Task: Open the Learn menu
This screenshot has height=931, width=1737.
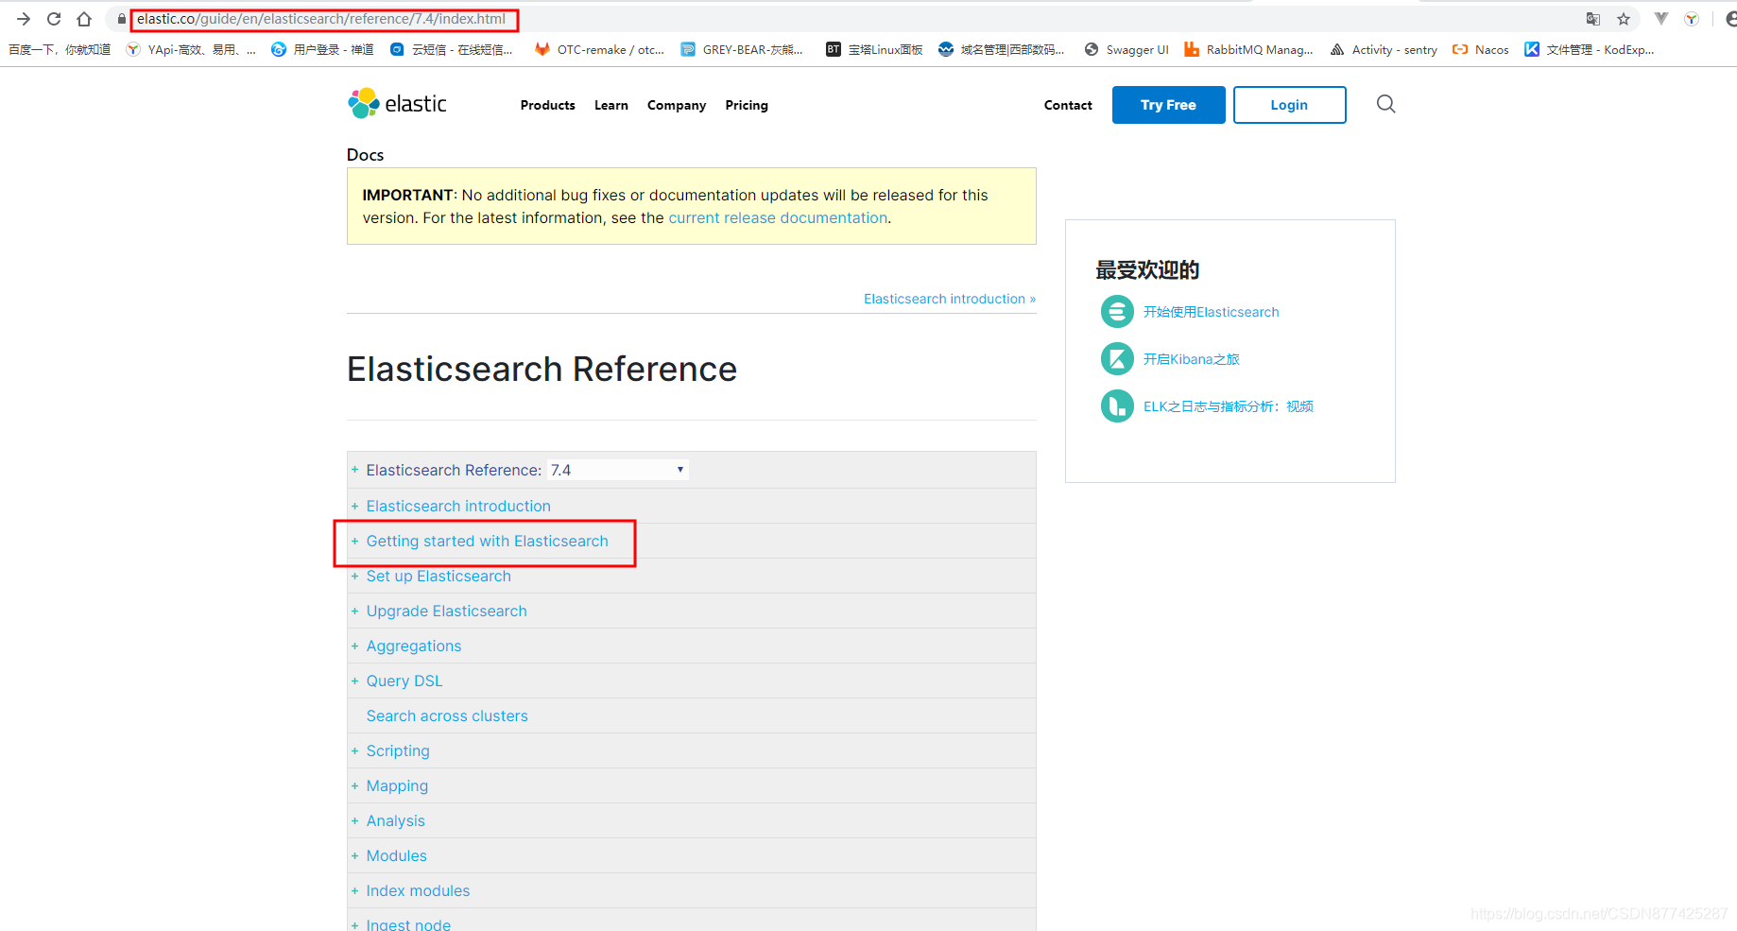Action: click(x=611, y=105)
